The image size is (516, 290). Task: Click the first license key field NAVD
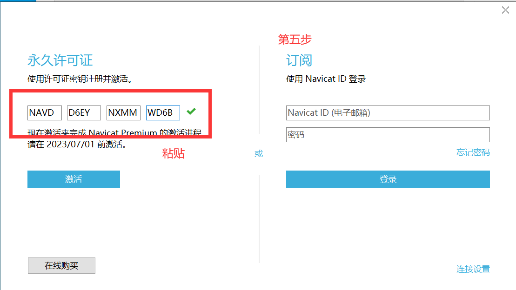pyautogui.click(x=45, y=113)
